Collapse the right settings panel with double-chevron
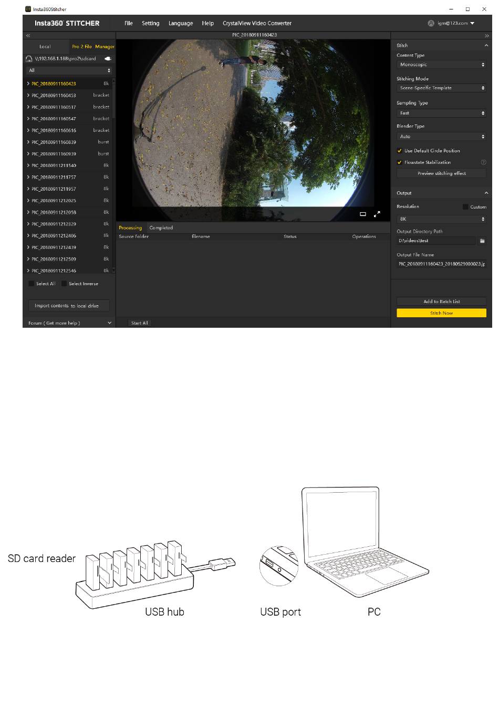This screenshot has height=728, width=499. point(487,36)
